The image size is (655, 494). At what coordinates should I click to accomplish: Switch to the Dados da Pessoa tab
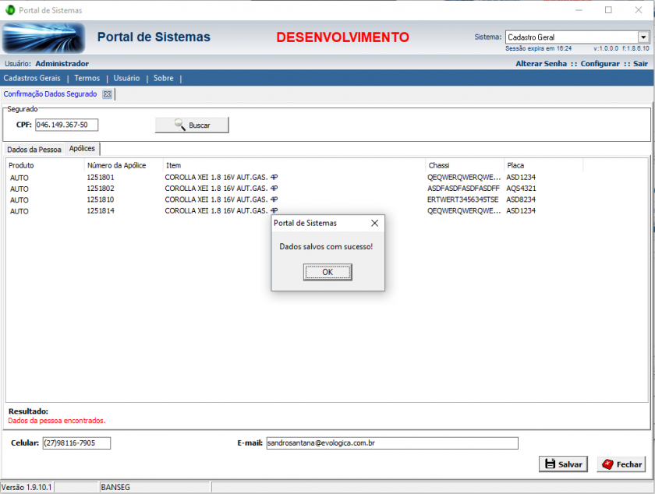pos(34,150)
